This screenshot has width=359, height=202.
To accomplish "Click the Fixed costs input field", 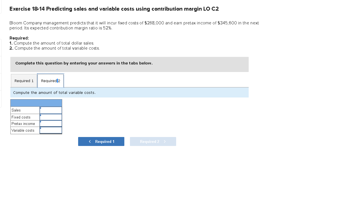I will pyautogui.click(x=52, y=117).
